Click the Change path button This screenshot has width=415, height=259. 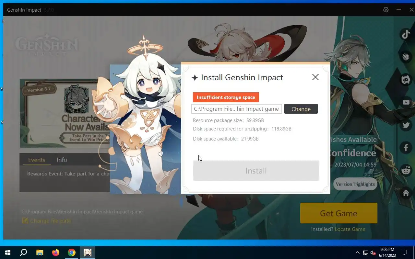pyautogui.click(x=301, y=109)
